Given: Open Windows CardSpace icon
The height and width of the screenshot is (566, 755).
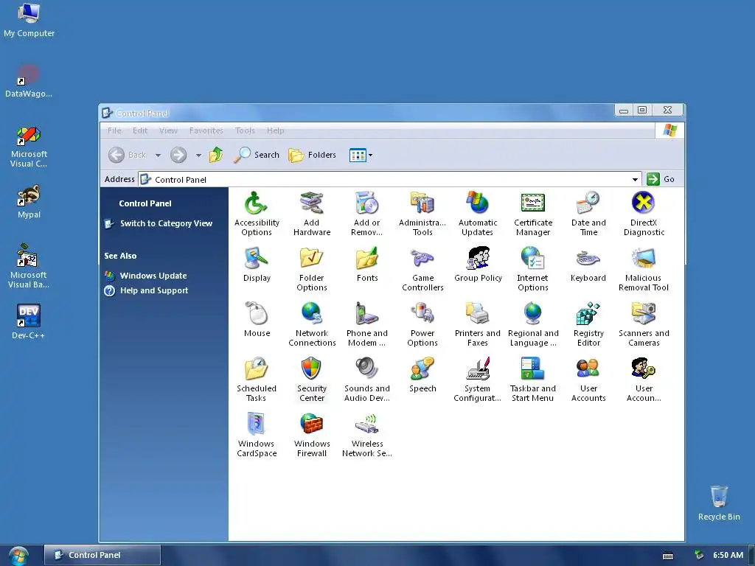Looking at the screenshot, I should (256, 435).
